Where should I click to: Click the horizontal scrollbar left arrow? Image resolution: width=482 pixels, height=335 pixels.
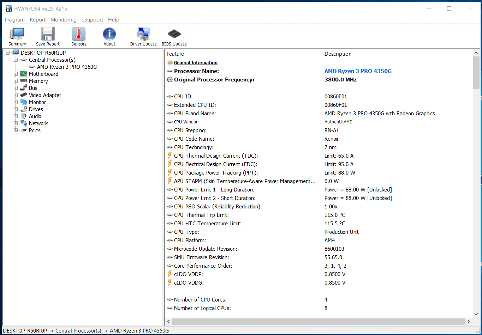tap(169, 322)
